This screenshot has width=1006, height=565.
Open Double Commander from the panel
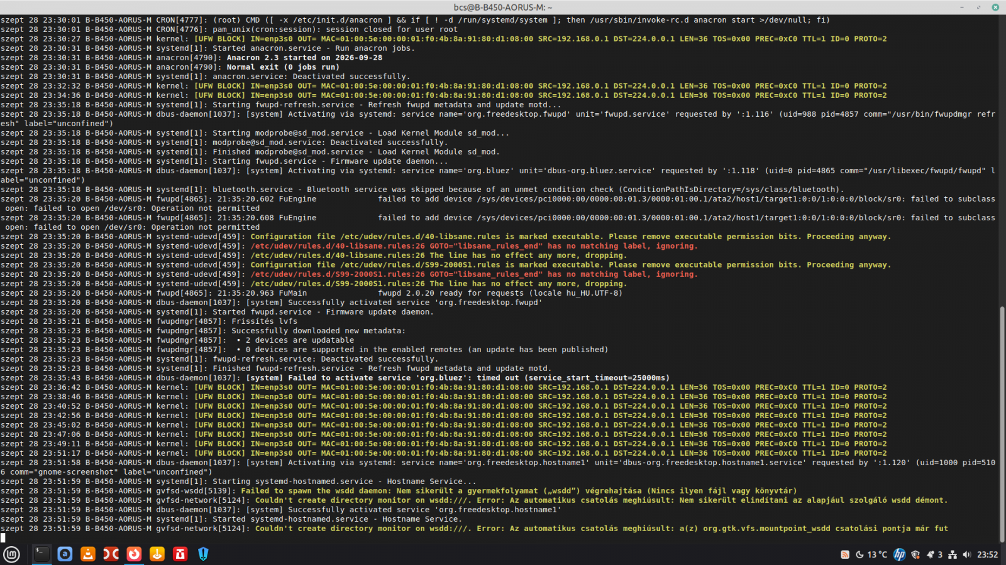[x=111, y=554]
